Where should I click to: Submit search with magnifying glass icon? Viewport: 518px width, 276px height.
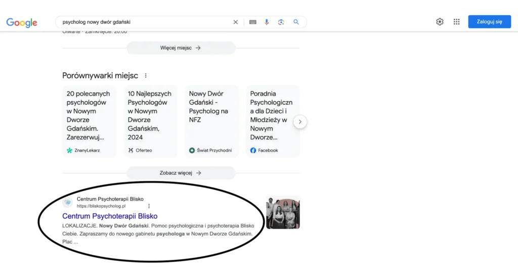tap(296, 22)
